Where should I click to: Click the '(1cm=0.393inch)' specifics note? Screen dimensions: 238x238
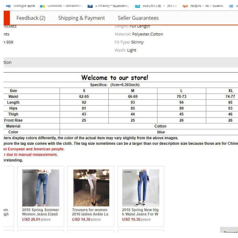pyautogui.click(x=125, y=85)
